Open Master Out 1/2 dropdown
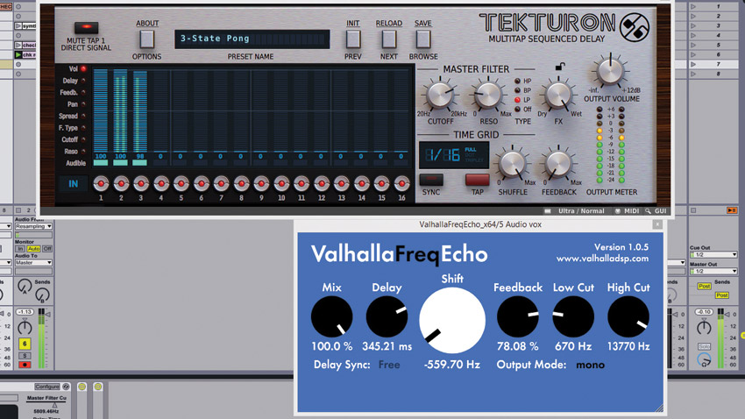The width and height of the screenshot is (745, 419). 713,271
